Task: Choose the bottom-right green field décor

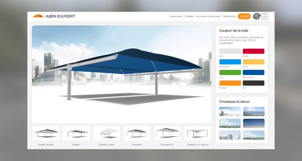Action: [x=254, y=135]
